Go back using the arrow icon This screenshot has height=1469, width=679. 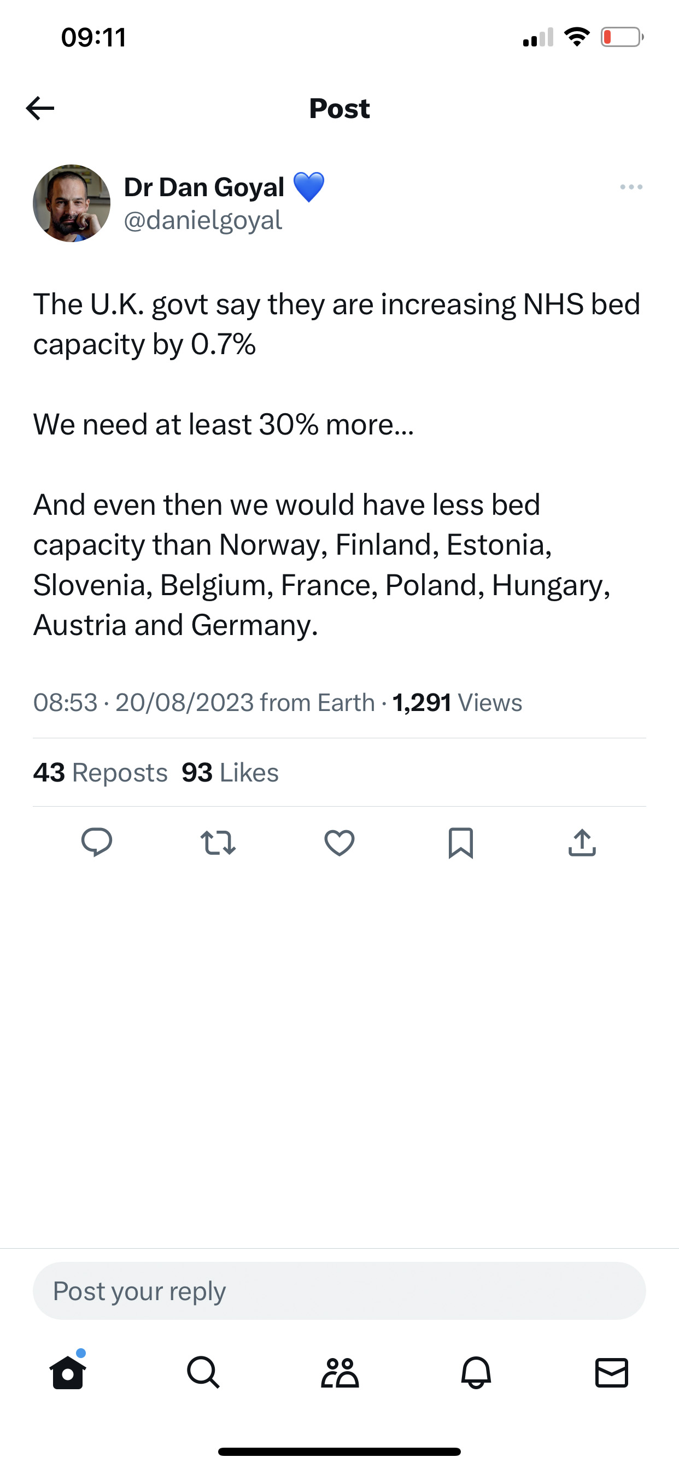40,108
